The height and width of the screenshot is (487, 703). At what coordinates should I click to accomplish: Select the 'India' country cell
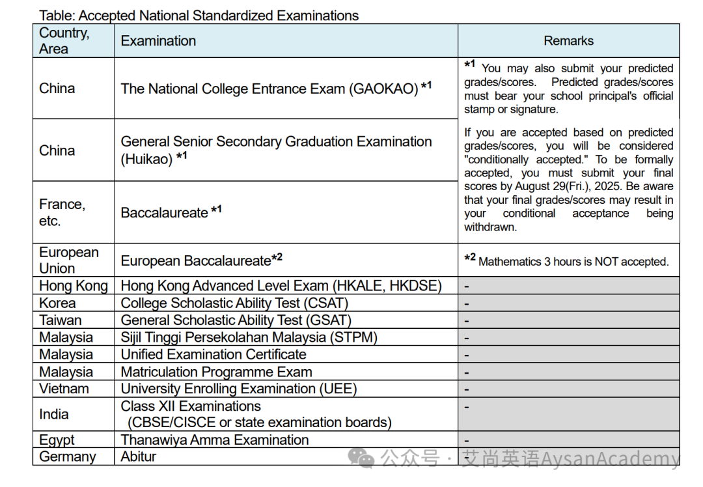(x=74, y=414)
